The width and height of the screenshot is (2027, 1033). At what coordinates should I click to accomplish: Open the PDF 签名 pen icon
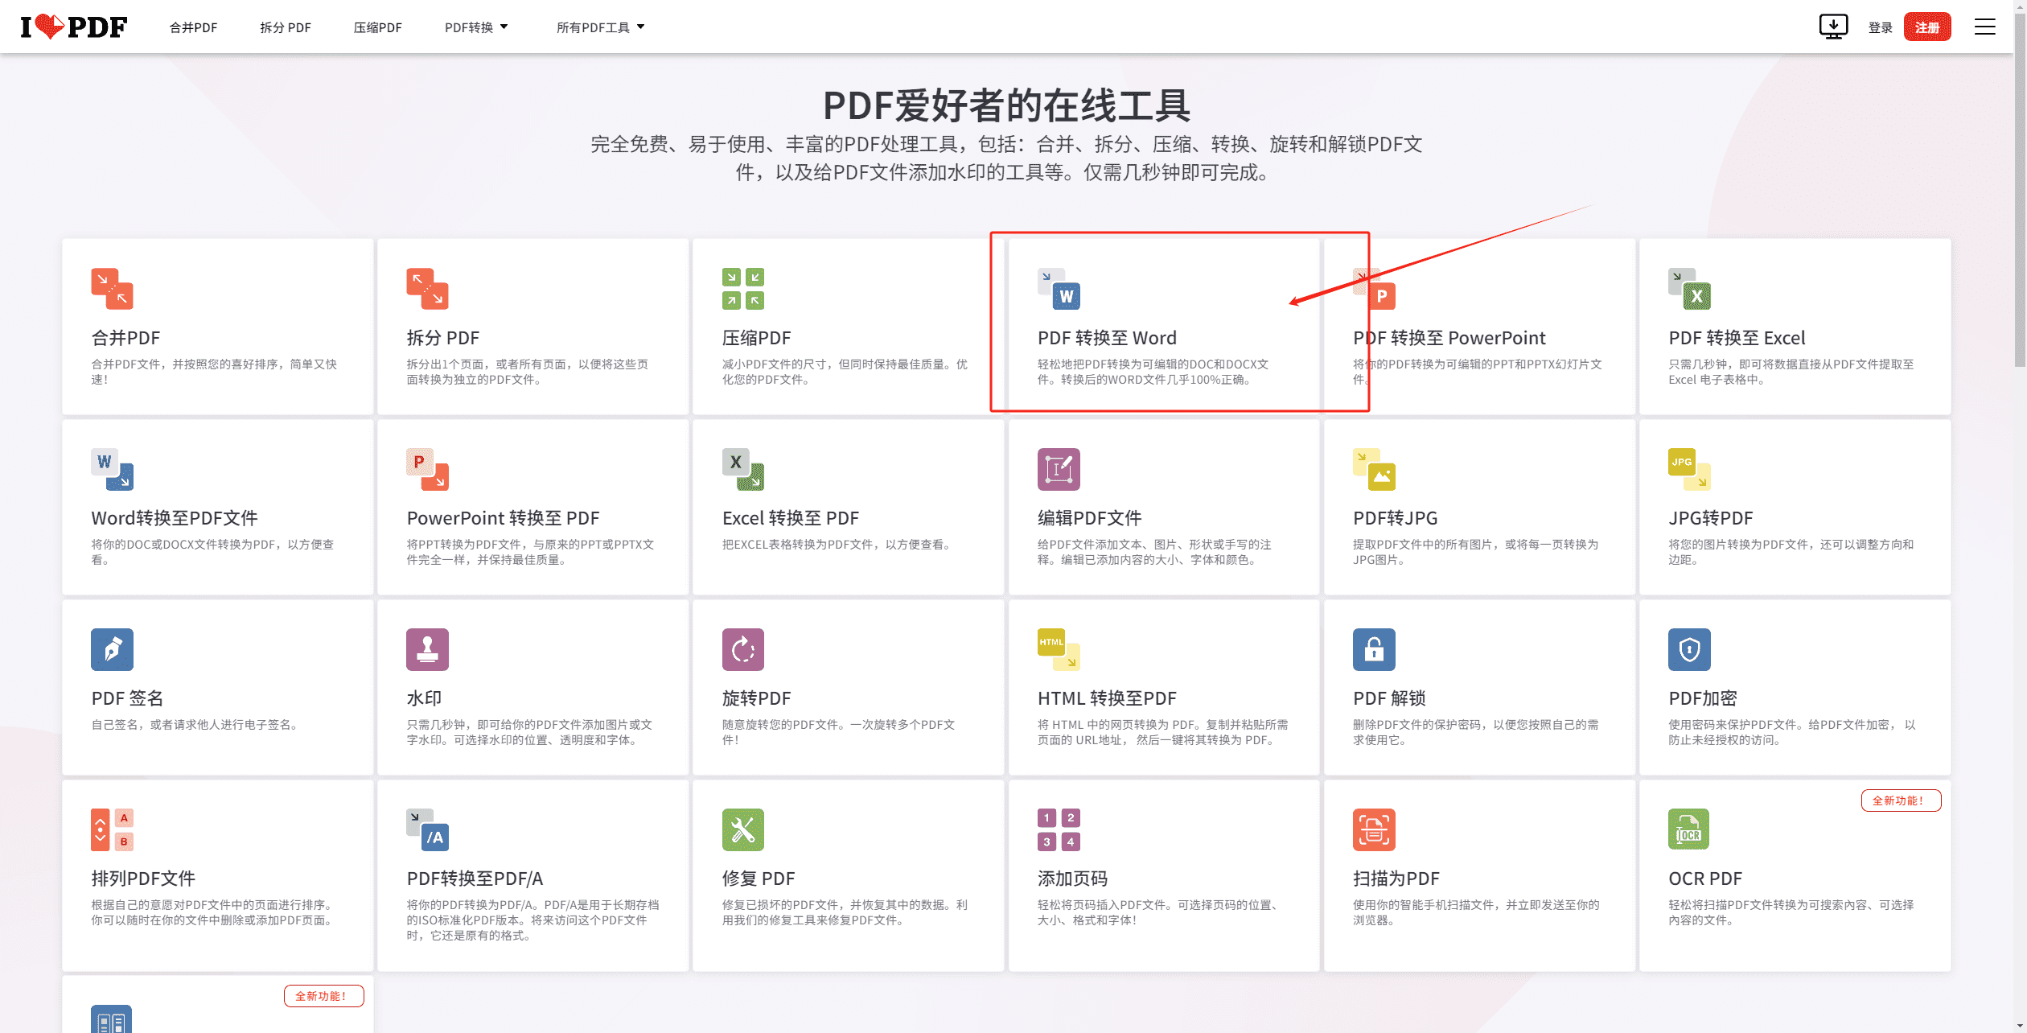112,649
